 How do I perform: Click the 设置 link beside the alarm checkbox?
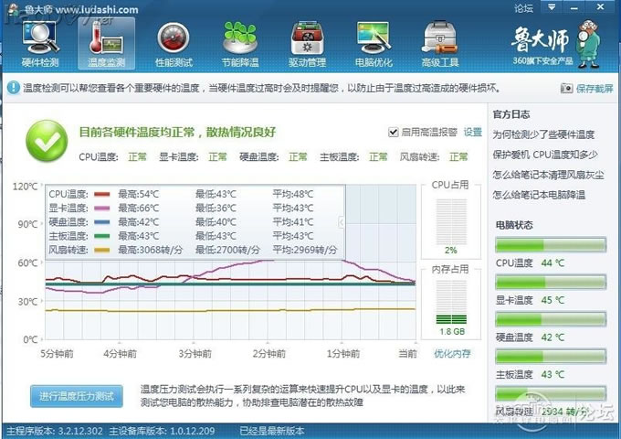click(x=472, y=132)
